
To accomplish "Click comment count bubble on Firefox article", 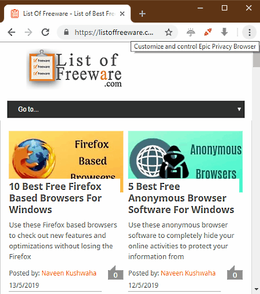I will [x=116, y=273].
